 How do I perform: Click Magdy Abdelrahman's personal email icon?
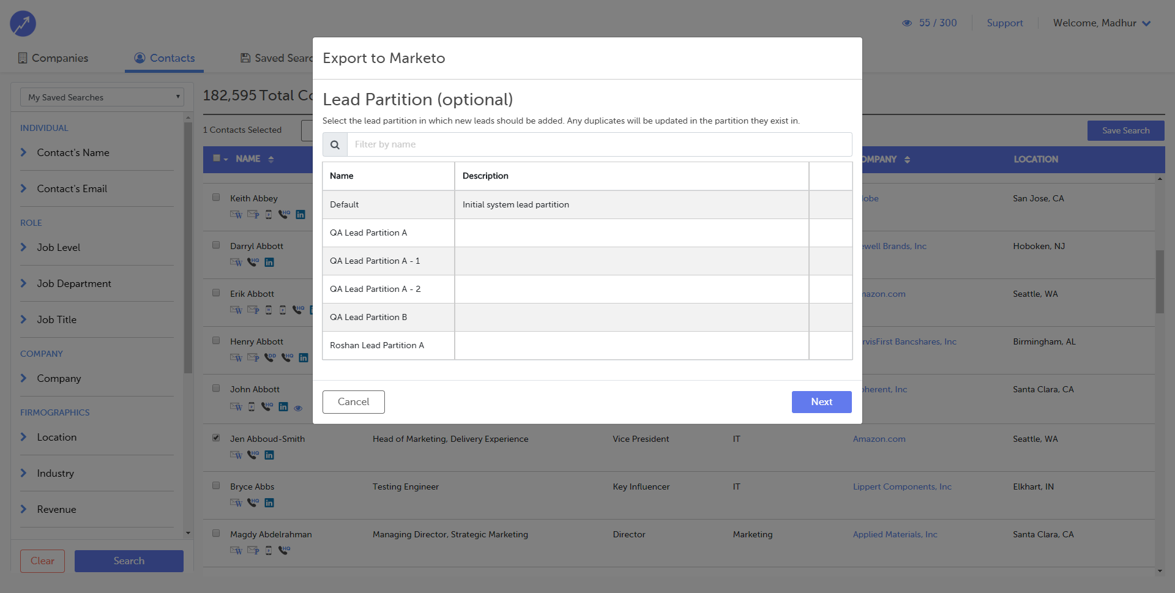pos(253,551)
